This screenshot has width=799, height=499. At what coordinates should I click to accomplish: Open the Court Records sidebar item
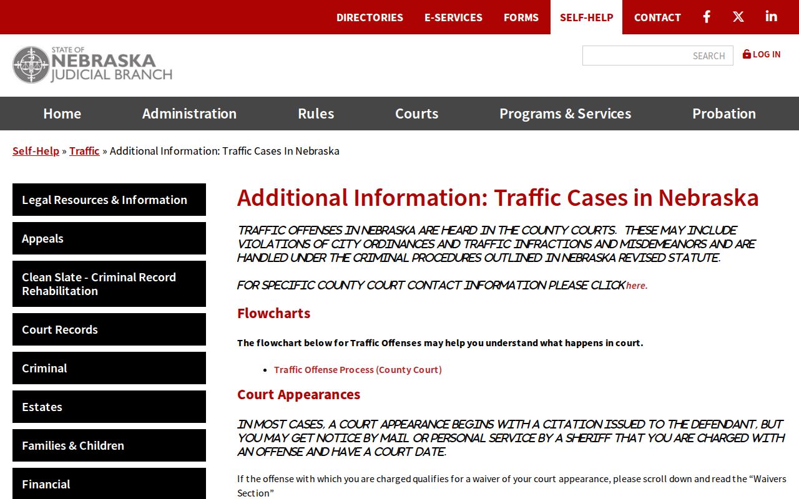tap(109, 329)
